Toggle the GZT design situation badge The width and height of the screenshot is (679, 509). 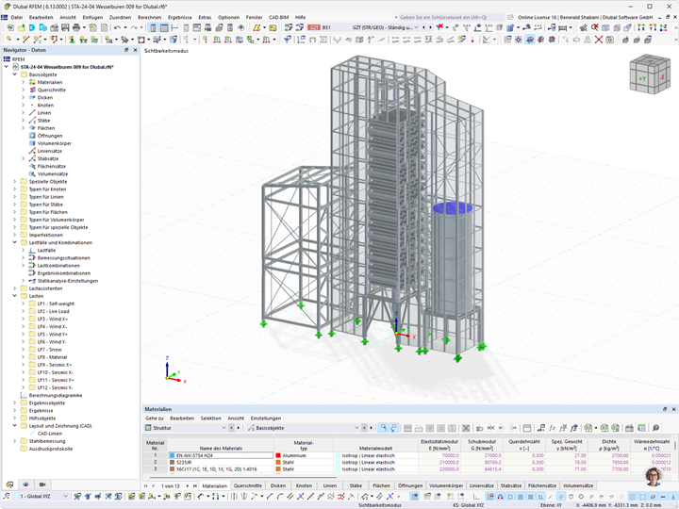click(314, 27)
